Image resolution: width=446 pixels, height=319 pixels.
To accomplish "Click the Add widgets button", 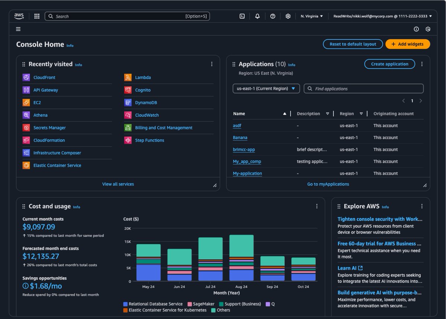I will click(408, 44).
